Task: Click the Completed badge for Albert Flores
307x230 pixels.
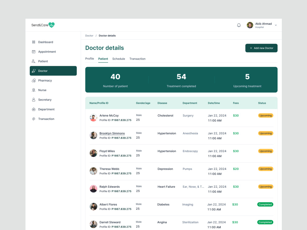Action: pos(265,204)
